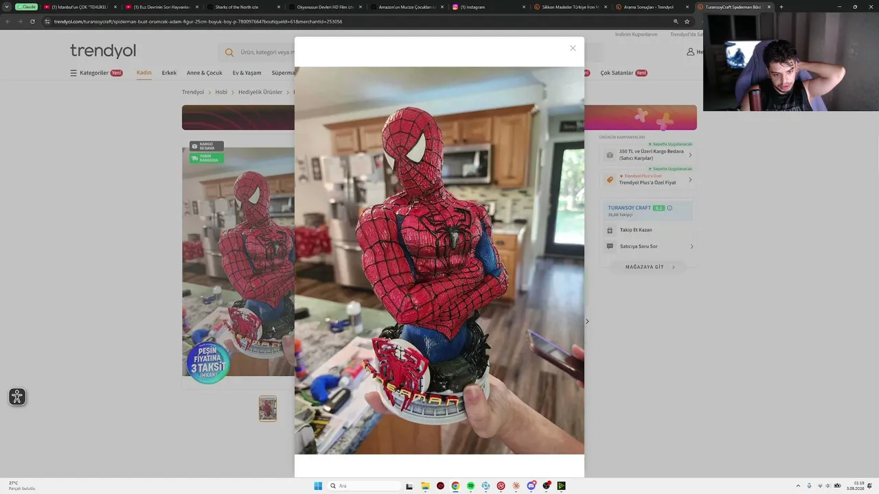
Task: Switch to Buz Devrinin Son Hayvanları tab
Action: tap(161, 7)
